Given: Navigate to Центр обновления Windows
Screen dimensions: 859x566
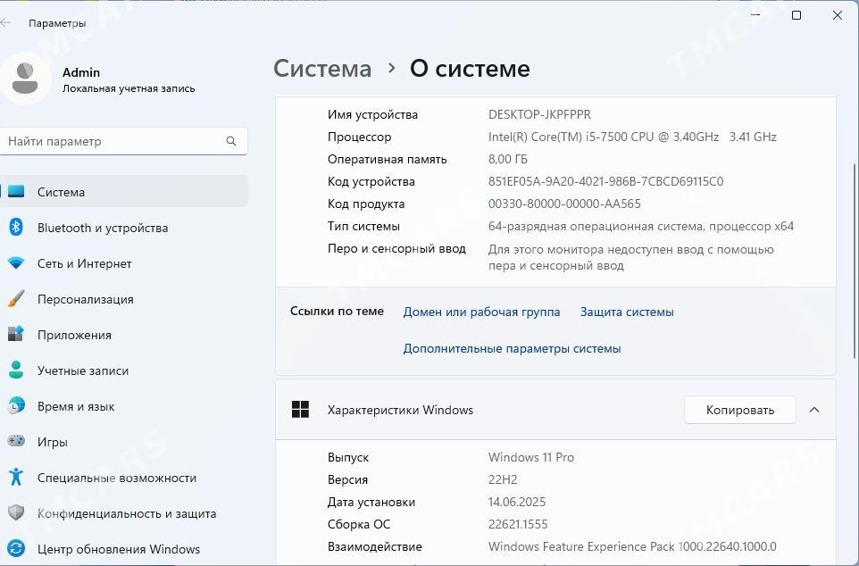Looking at the screenshot, I should (125, 549).
